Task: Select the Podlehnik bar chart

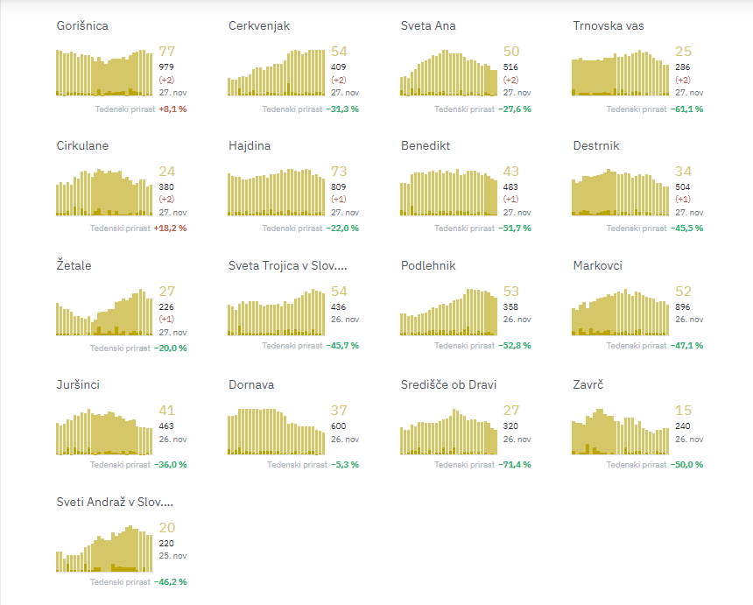Action: 448,312
